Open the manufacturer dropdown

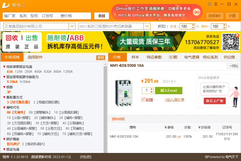click(x=72, y=26)
